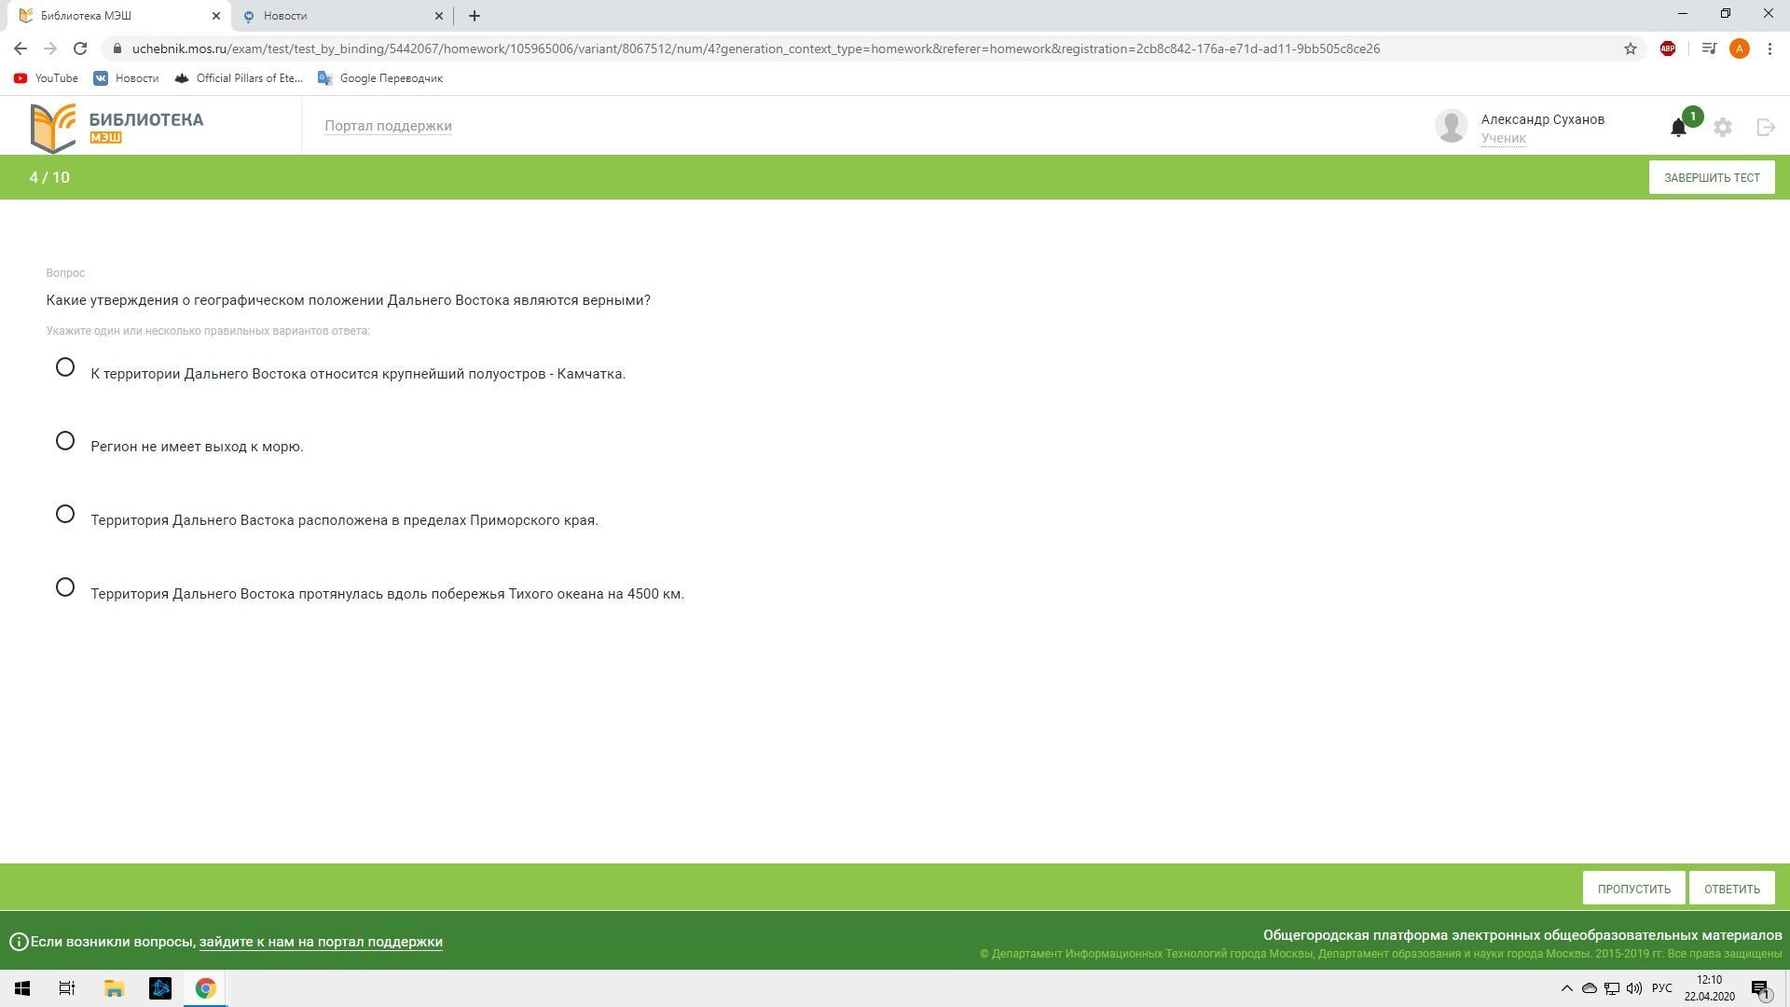Click the ОТВЕТИТЬ button
The image size is (1790, 1007).
[1731, 889]
